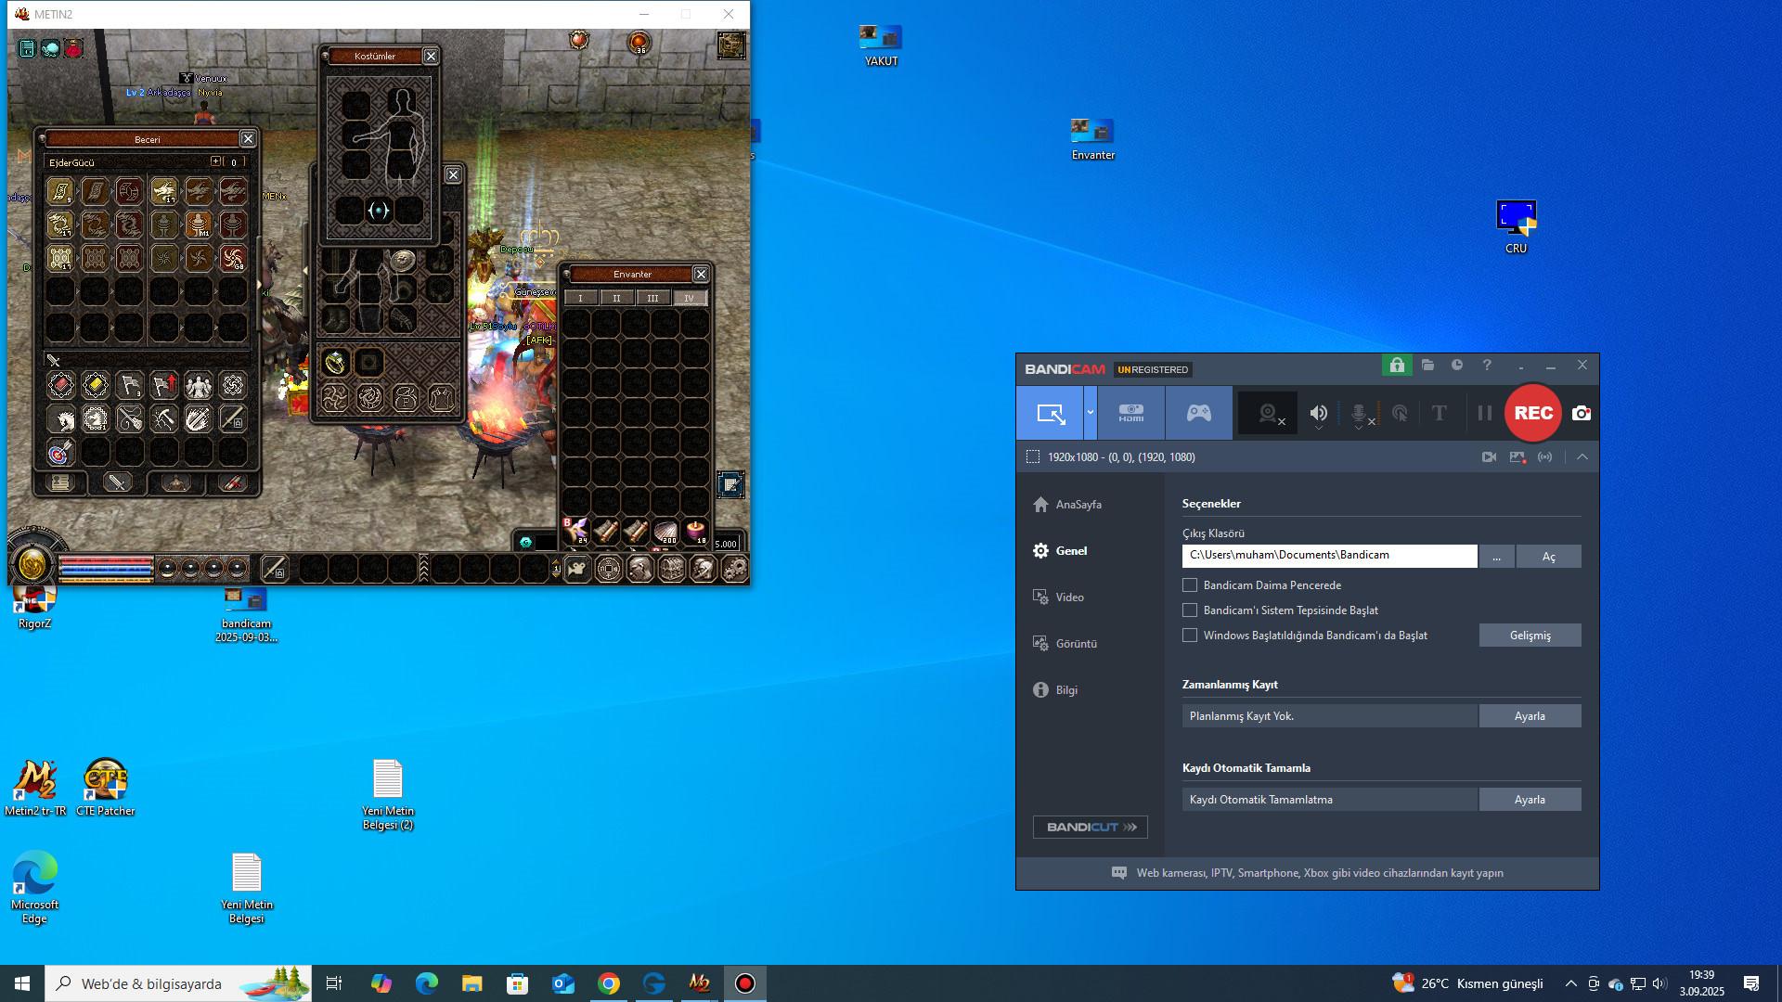Open File Explorer from the taskbar
The width and height of the screenshot is (1782, 1002).
click(472, 983)
